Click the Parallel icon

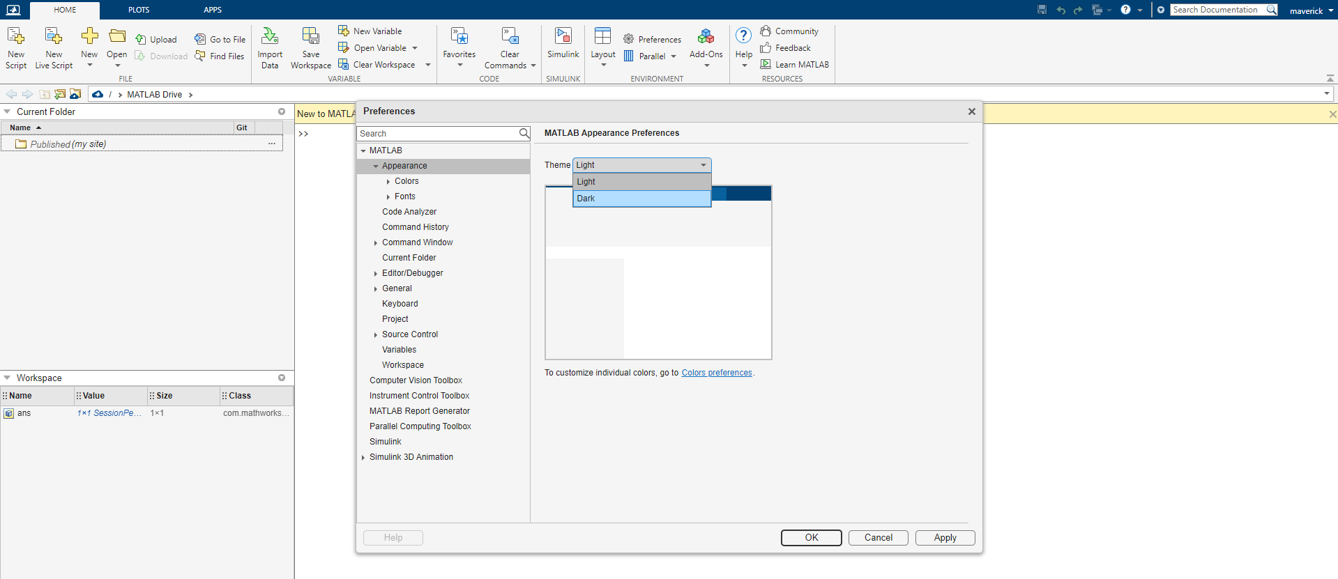(629, 56)
